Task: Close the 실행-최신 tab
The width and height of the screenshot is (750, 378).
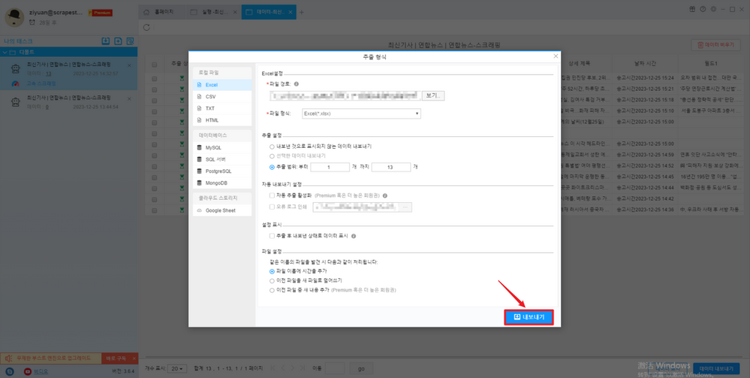Action: (x=235, y=12)
